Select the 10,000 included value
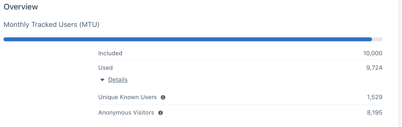 point(373,53)
